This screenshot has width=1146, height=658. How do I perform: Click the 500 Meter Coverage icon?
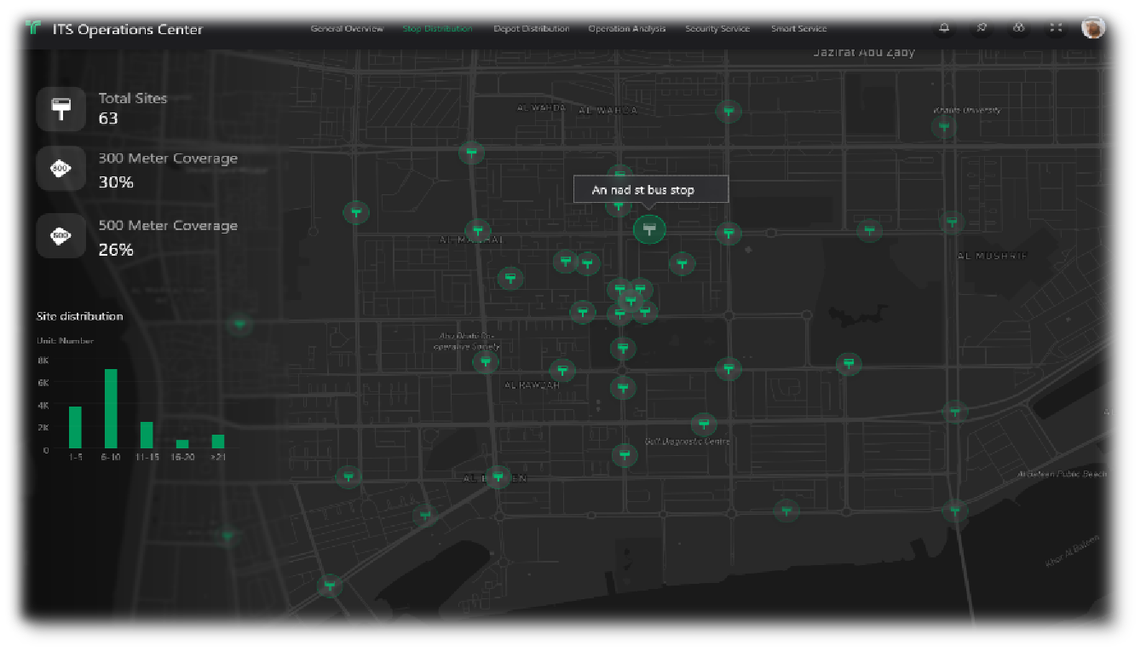[x=60, y=236]
